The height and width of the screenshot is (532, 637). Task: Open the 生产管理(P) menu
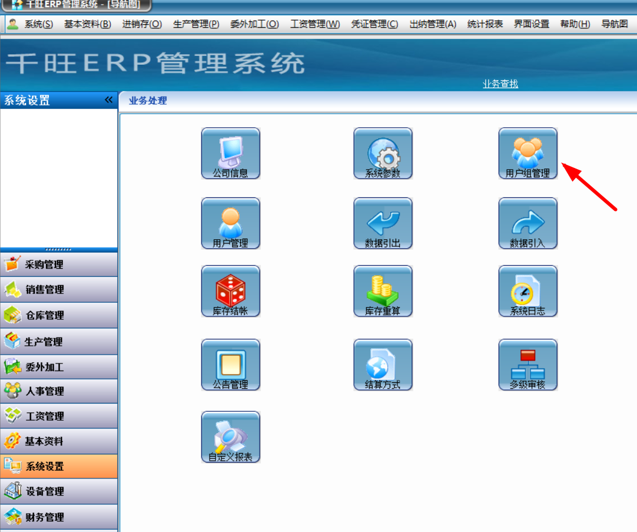click(x=196, y=24)
